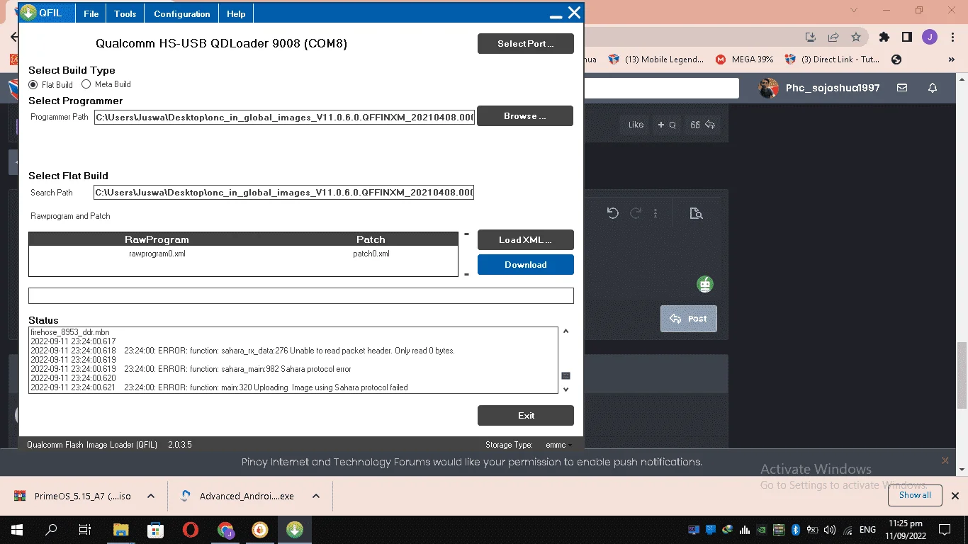
Task: Open the Windows Start menu
Action: 17,530
